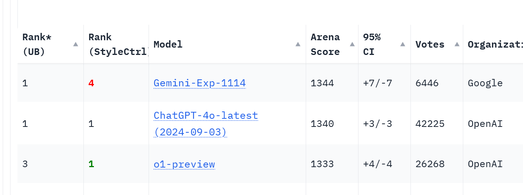The height and width of the screenshot is (195, 523).
Task: Select the 26268 votes cell
Action: click(x=430, y=164)
